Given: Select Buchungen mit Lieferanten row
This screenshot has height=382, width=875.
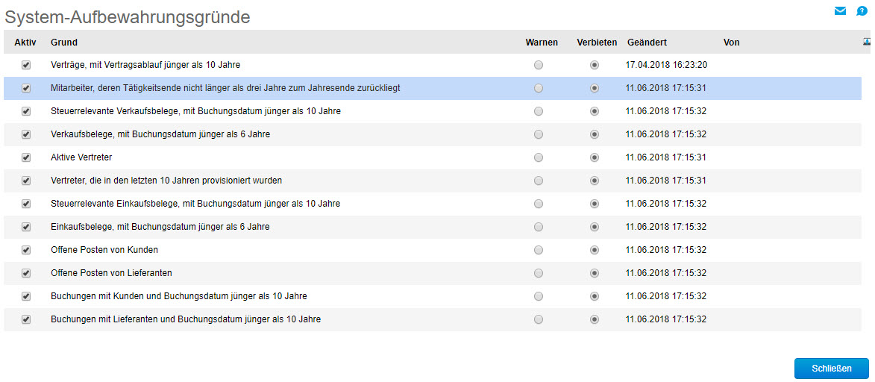Looking at the screenshot, I should tap(433, 319).
